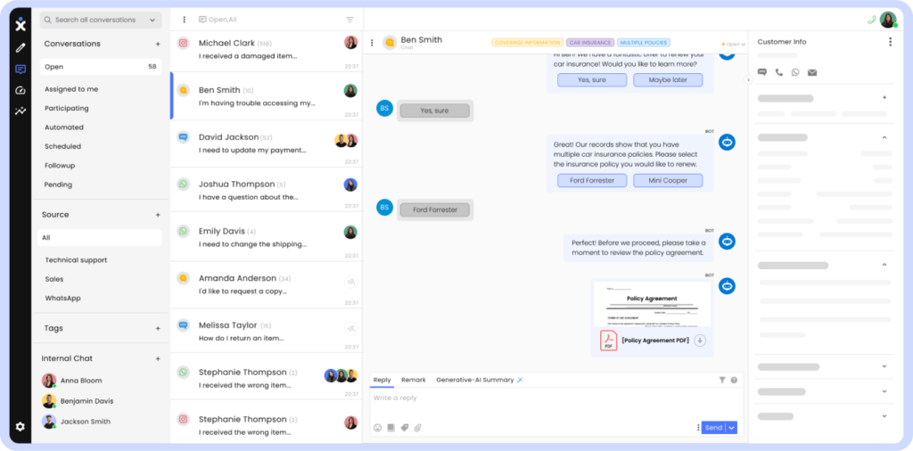Click the Send button
This screenshot has width=913, height=451.
click(x=714, y=428)
